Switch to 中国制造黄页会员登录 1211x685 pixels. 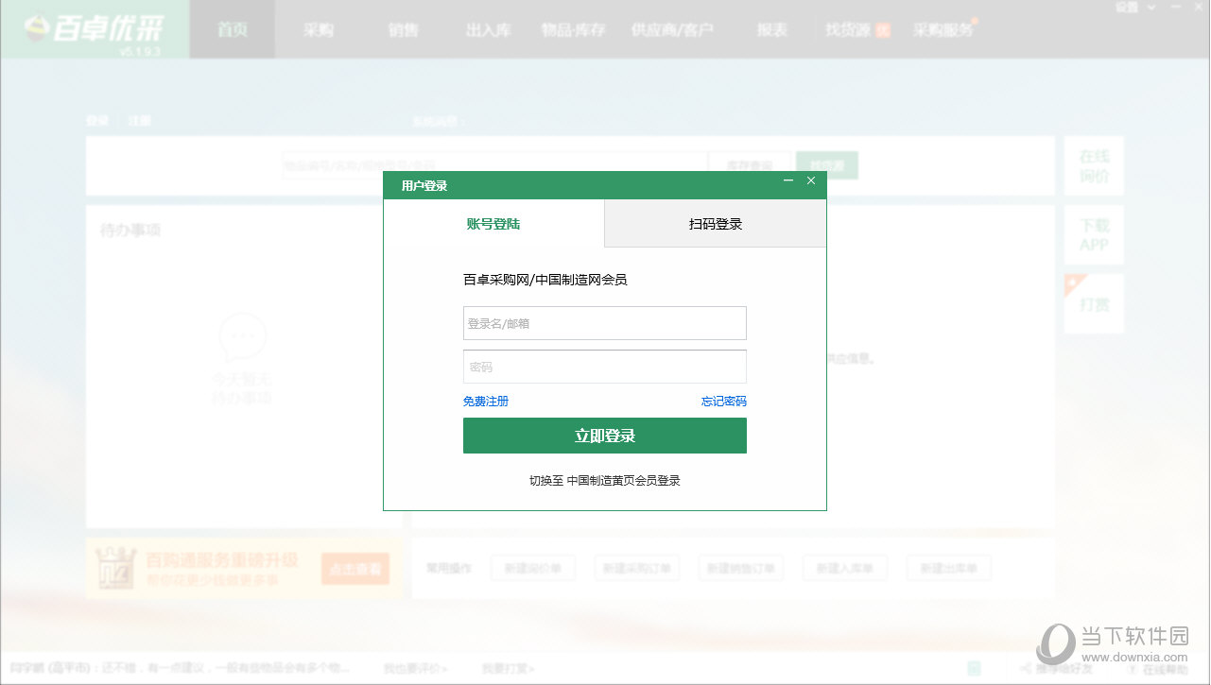tap(605, 481)
